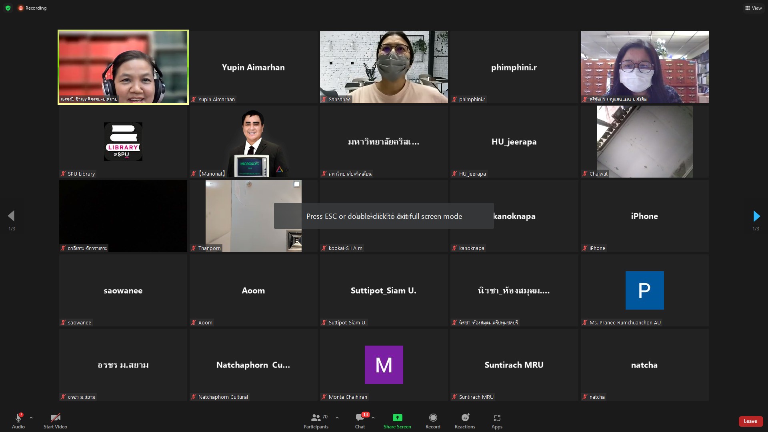Click the encryption shield icon
This screenshot has height=432, width=768.
click(x=8, y=8)
